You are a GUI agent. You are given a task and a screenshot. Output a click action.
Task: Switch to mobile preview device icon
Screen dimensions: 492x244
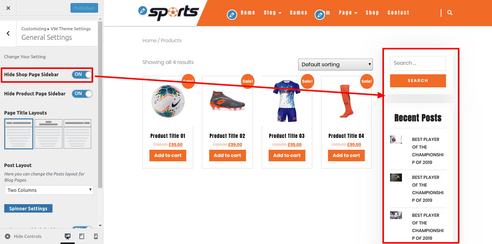coord(96,236)
